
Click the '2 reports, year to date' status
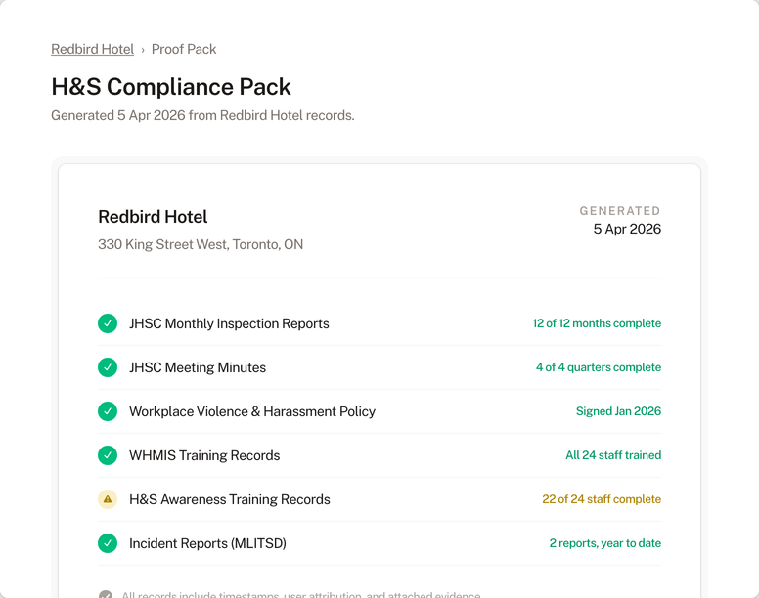tap(604, 543)
